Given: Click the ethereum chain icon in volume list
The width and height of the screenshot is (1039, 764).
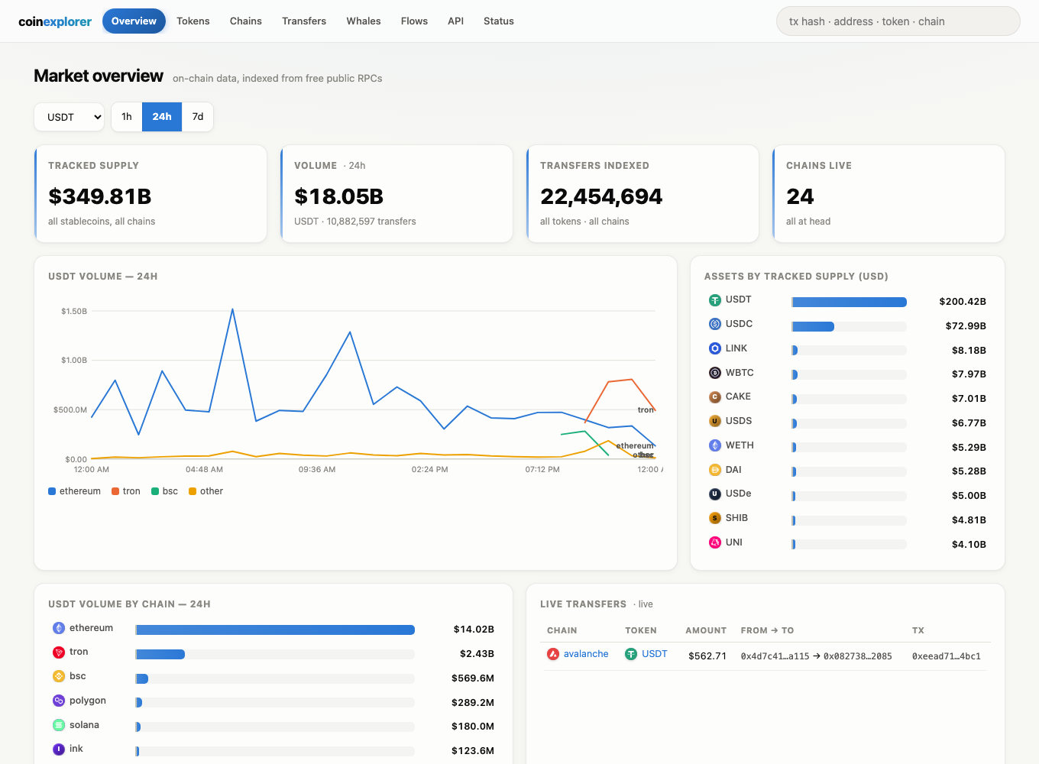Looking at the screenshot, I should [x=59, y=628].
